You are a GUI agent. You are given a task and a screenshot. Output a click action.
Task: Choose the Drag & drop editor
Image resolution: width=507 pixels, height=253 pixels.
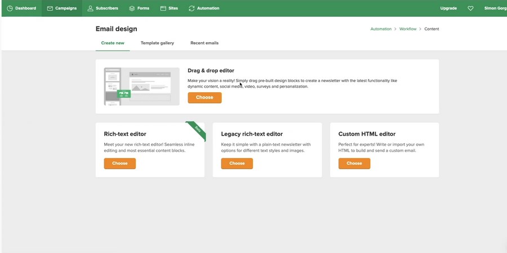(x=204, y=97)
